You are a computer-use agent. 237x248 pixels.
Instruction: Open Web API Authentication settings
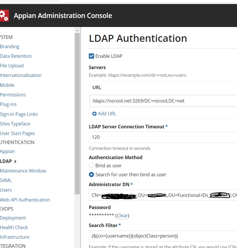pos(25,200)
